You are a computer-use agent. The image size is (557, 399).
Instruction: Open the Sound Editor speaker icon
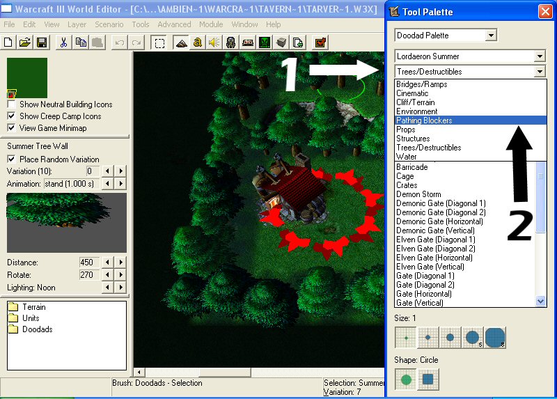[x=214, y=43]
